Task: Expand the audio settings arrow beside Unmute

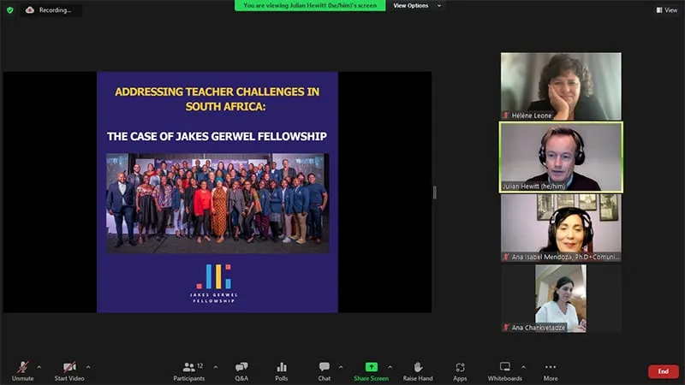Action: pos(39,366)
